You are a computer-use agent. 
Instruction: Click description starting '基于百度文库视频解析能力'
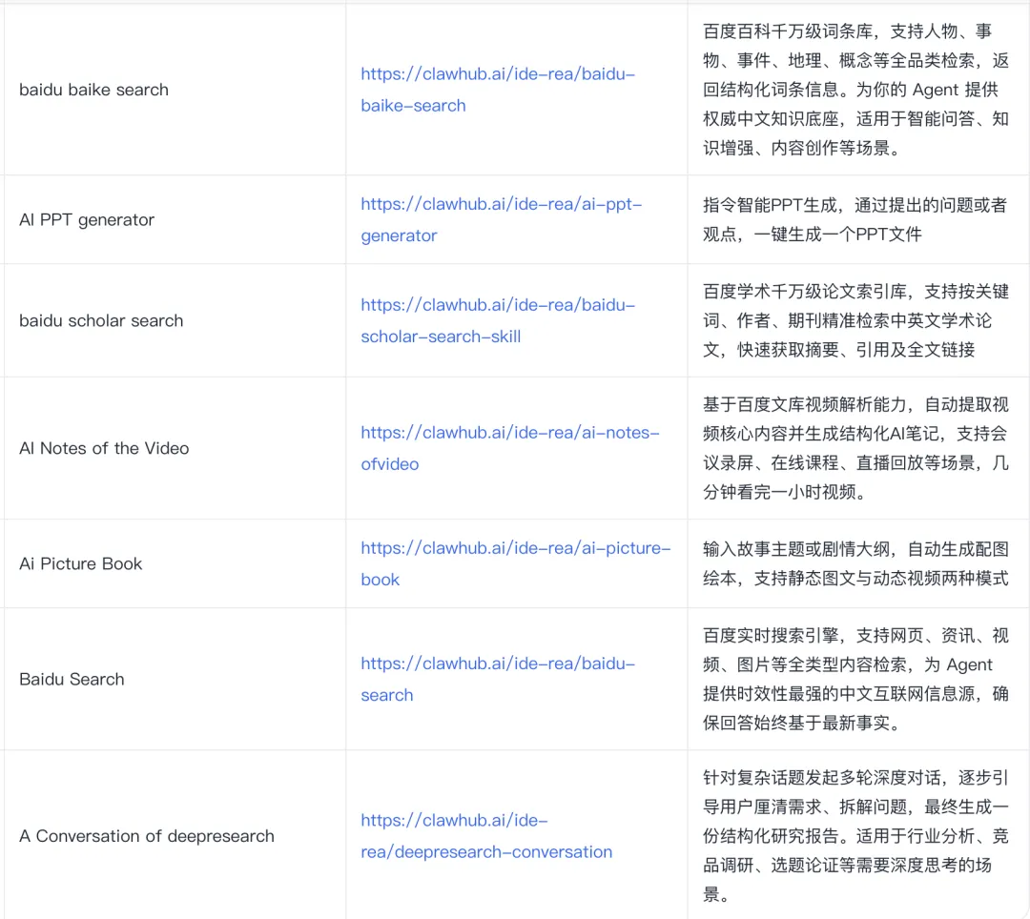pos(855,448)
